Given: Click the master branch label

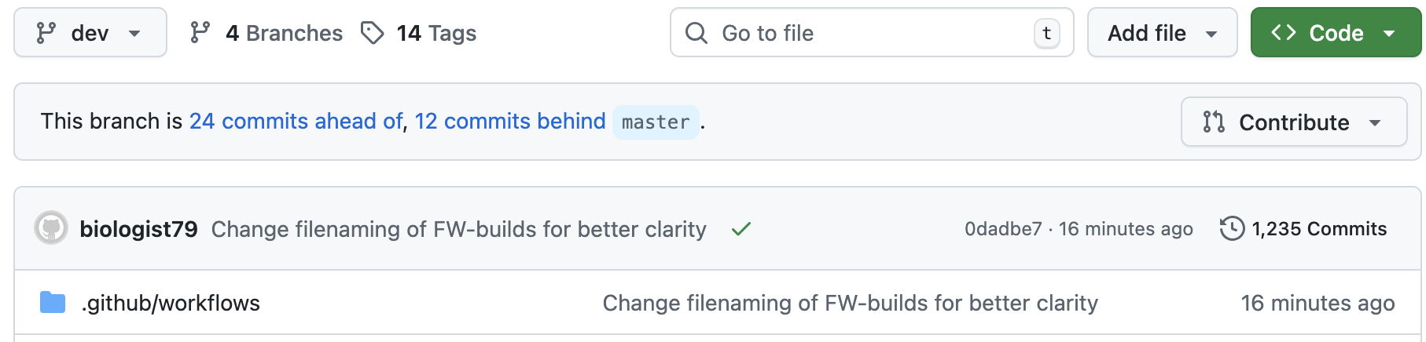Looking at the screenshot, I should point(656,122).
